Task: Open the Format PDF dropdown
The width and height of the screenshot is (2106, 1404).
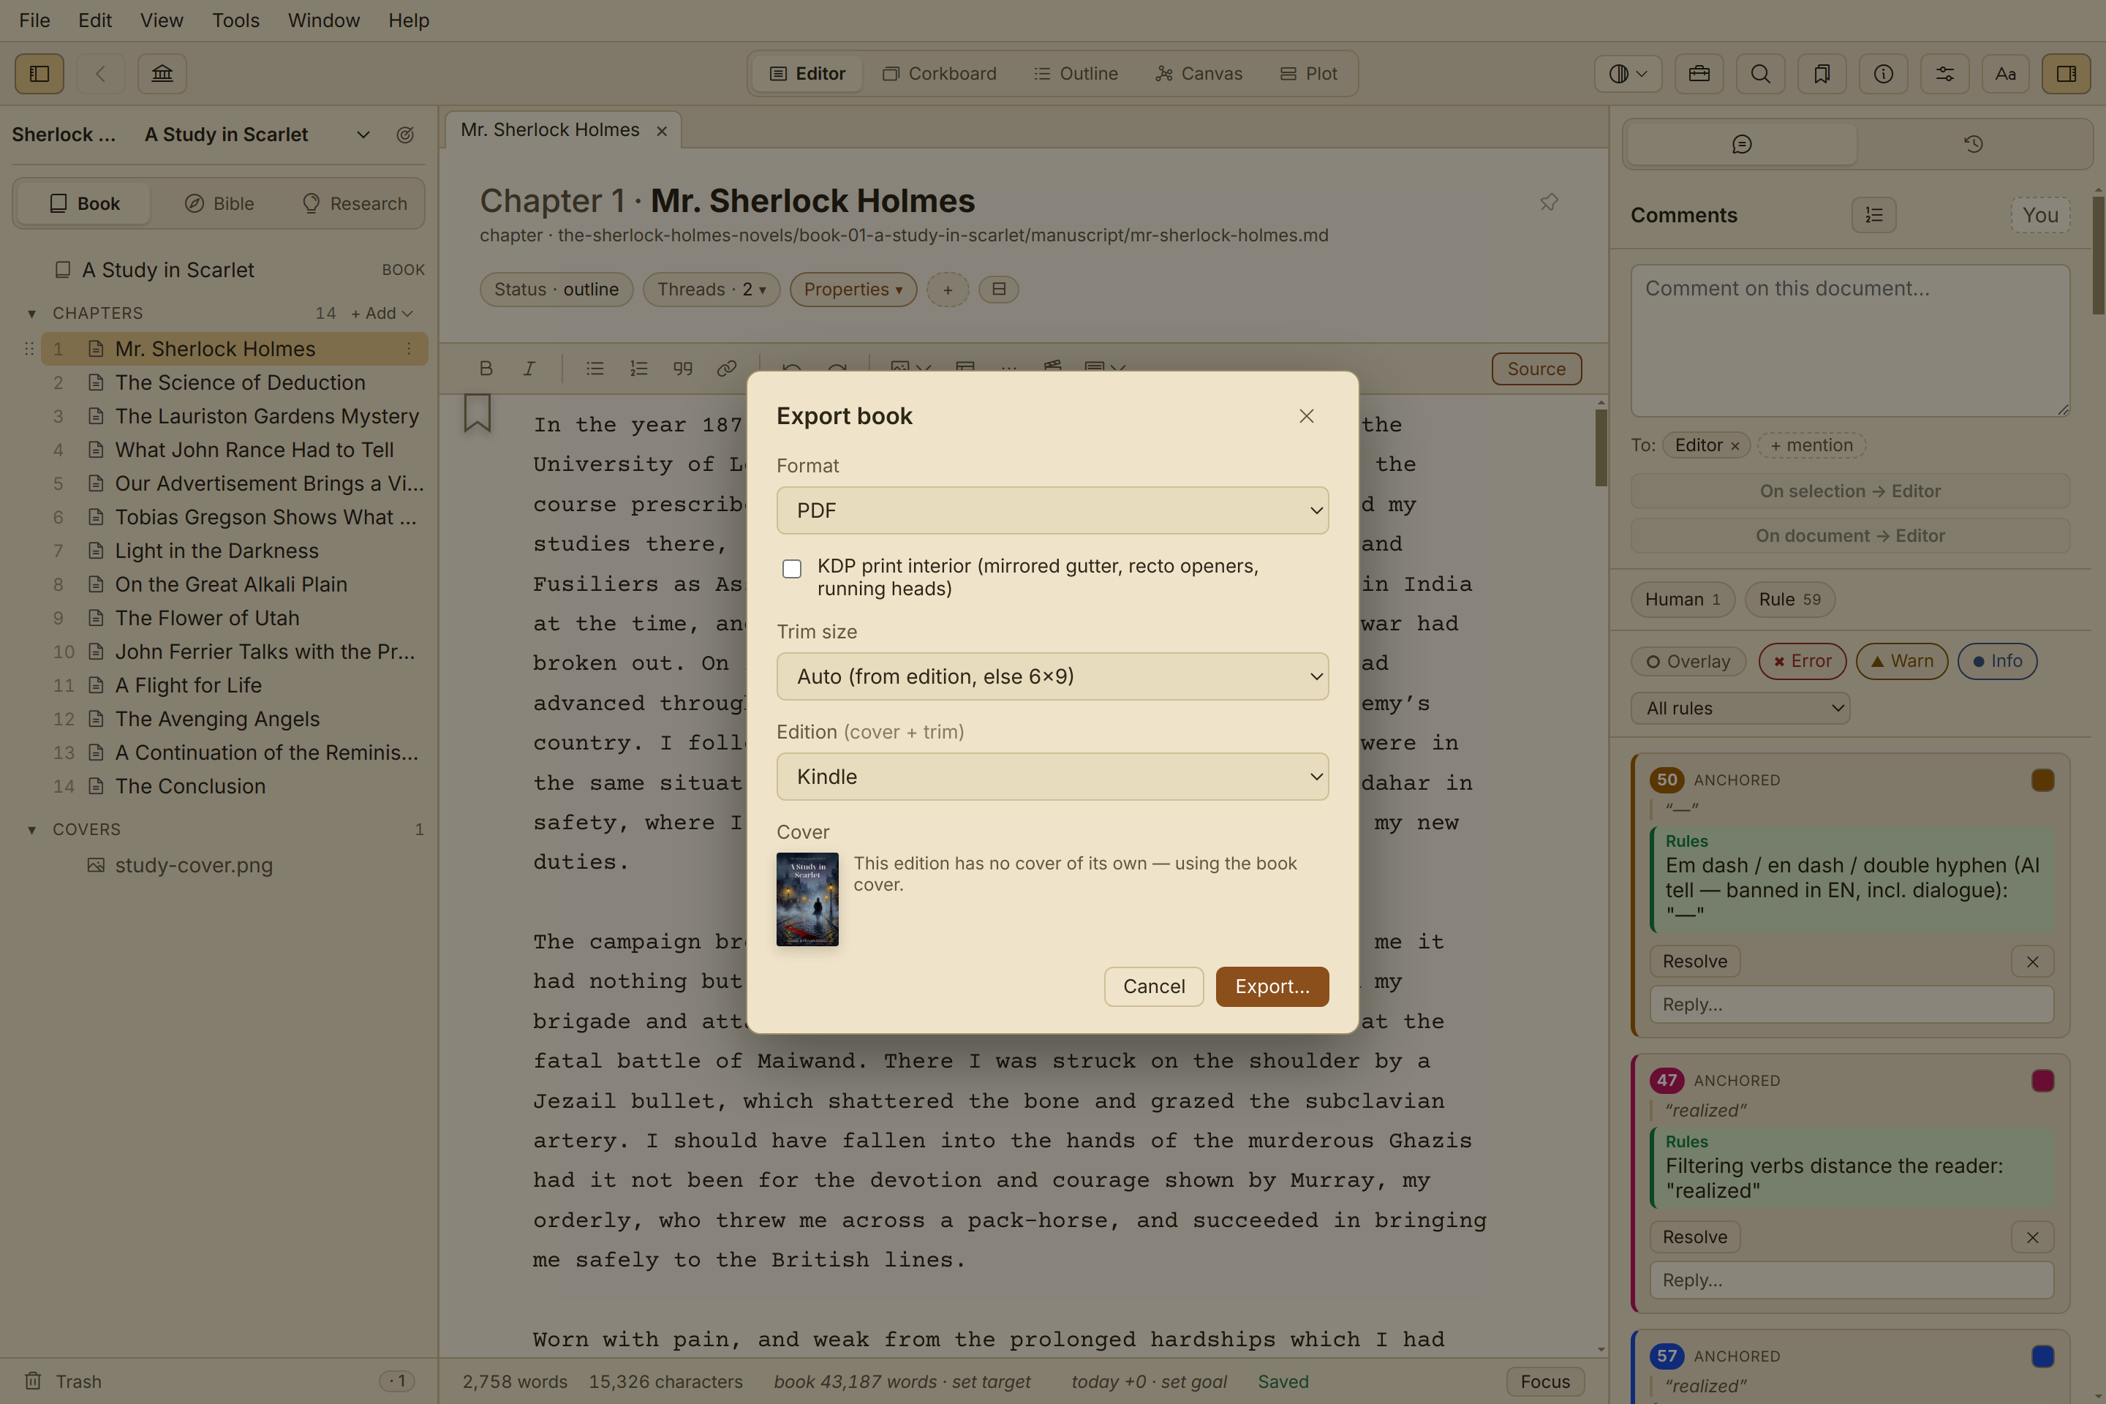Action: [1052, 510]
